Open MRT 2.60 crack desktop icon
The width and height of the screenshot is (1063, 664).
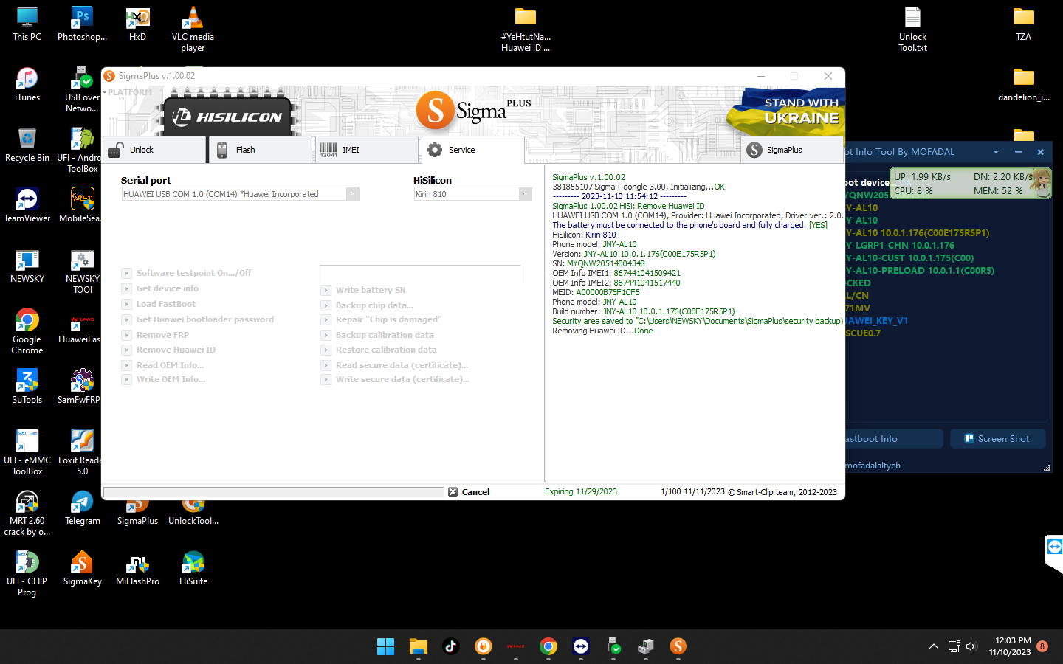[27, 513]
